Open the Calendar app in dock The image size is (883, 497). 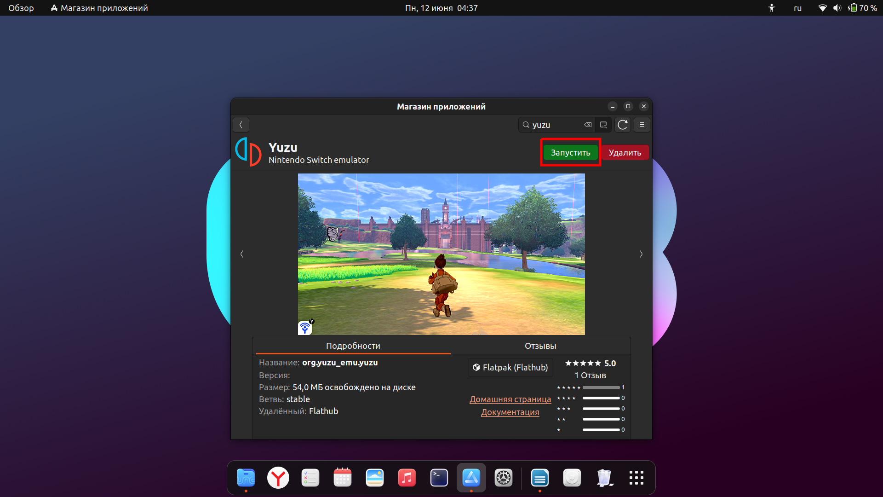tap(343, 478)
